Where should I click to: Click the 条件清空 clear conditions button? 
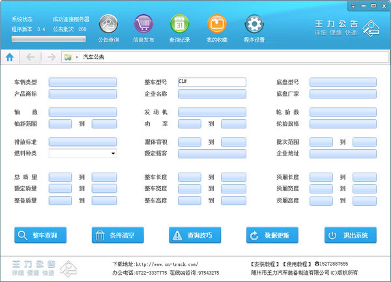[117, 235]
